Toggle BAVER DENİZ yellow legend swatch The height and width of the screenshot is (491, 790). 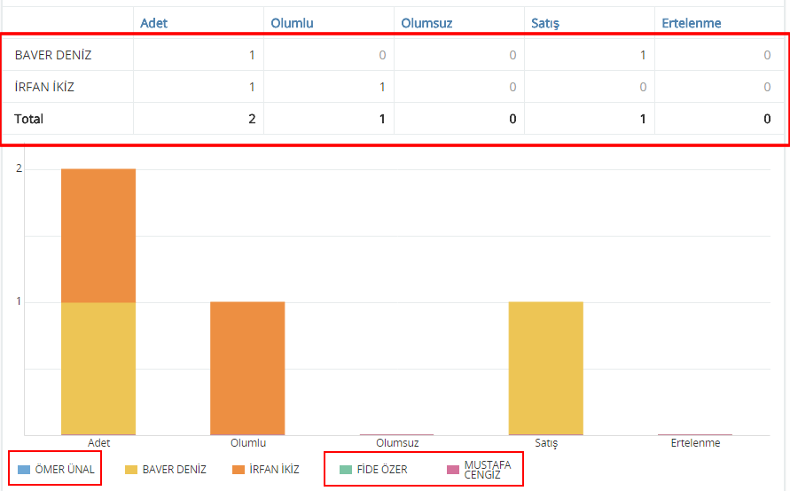[x=131, y=470]
